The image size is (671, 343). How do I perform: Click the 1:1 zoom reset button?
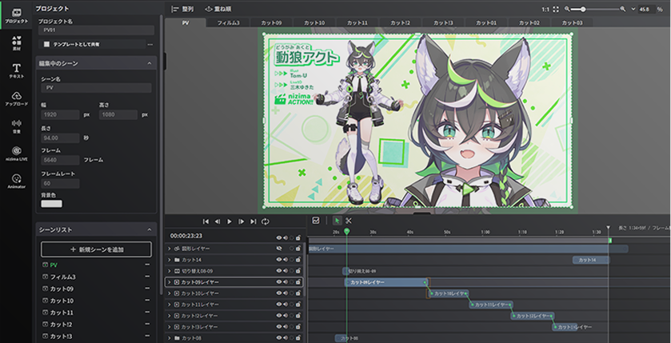[545, 9]
